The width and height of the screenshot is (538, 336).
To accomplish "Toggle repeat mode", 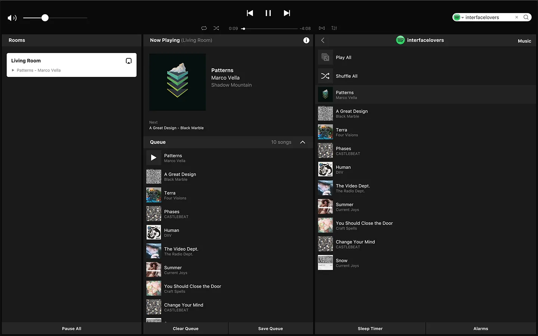I will pos(204,28).
